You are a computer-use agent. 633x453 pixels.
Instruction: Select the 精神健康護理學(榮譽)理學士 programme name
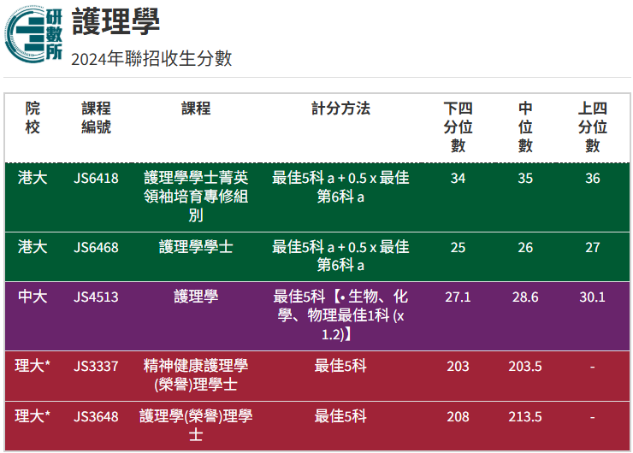click(196, 375)
